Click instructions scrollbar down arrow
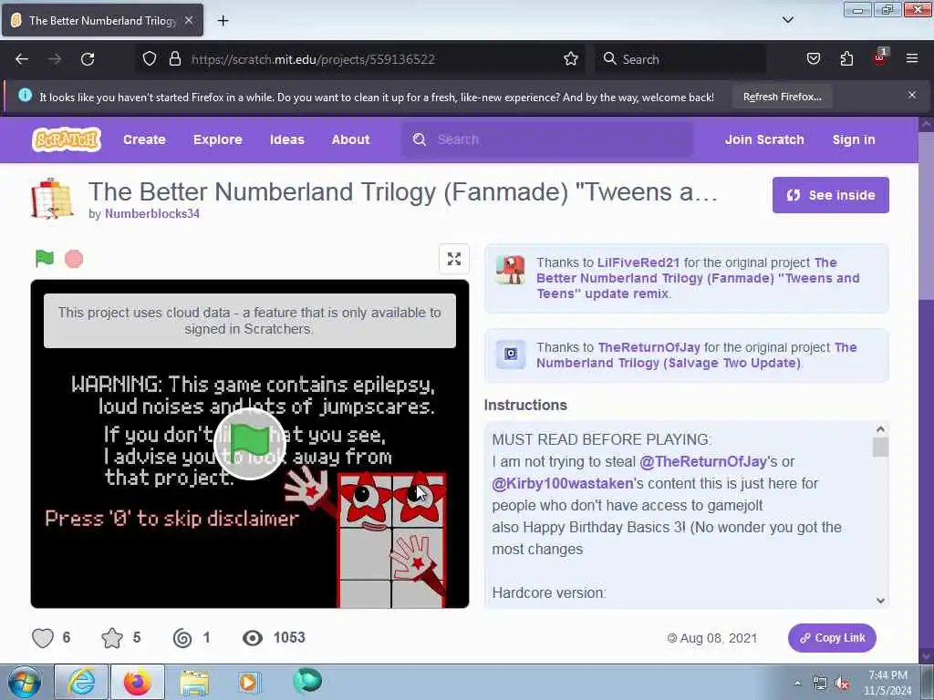This screenshot has width=934, height=700. pos(880,601)
